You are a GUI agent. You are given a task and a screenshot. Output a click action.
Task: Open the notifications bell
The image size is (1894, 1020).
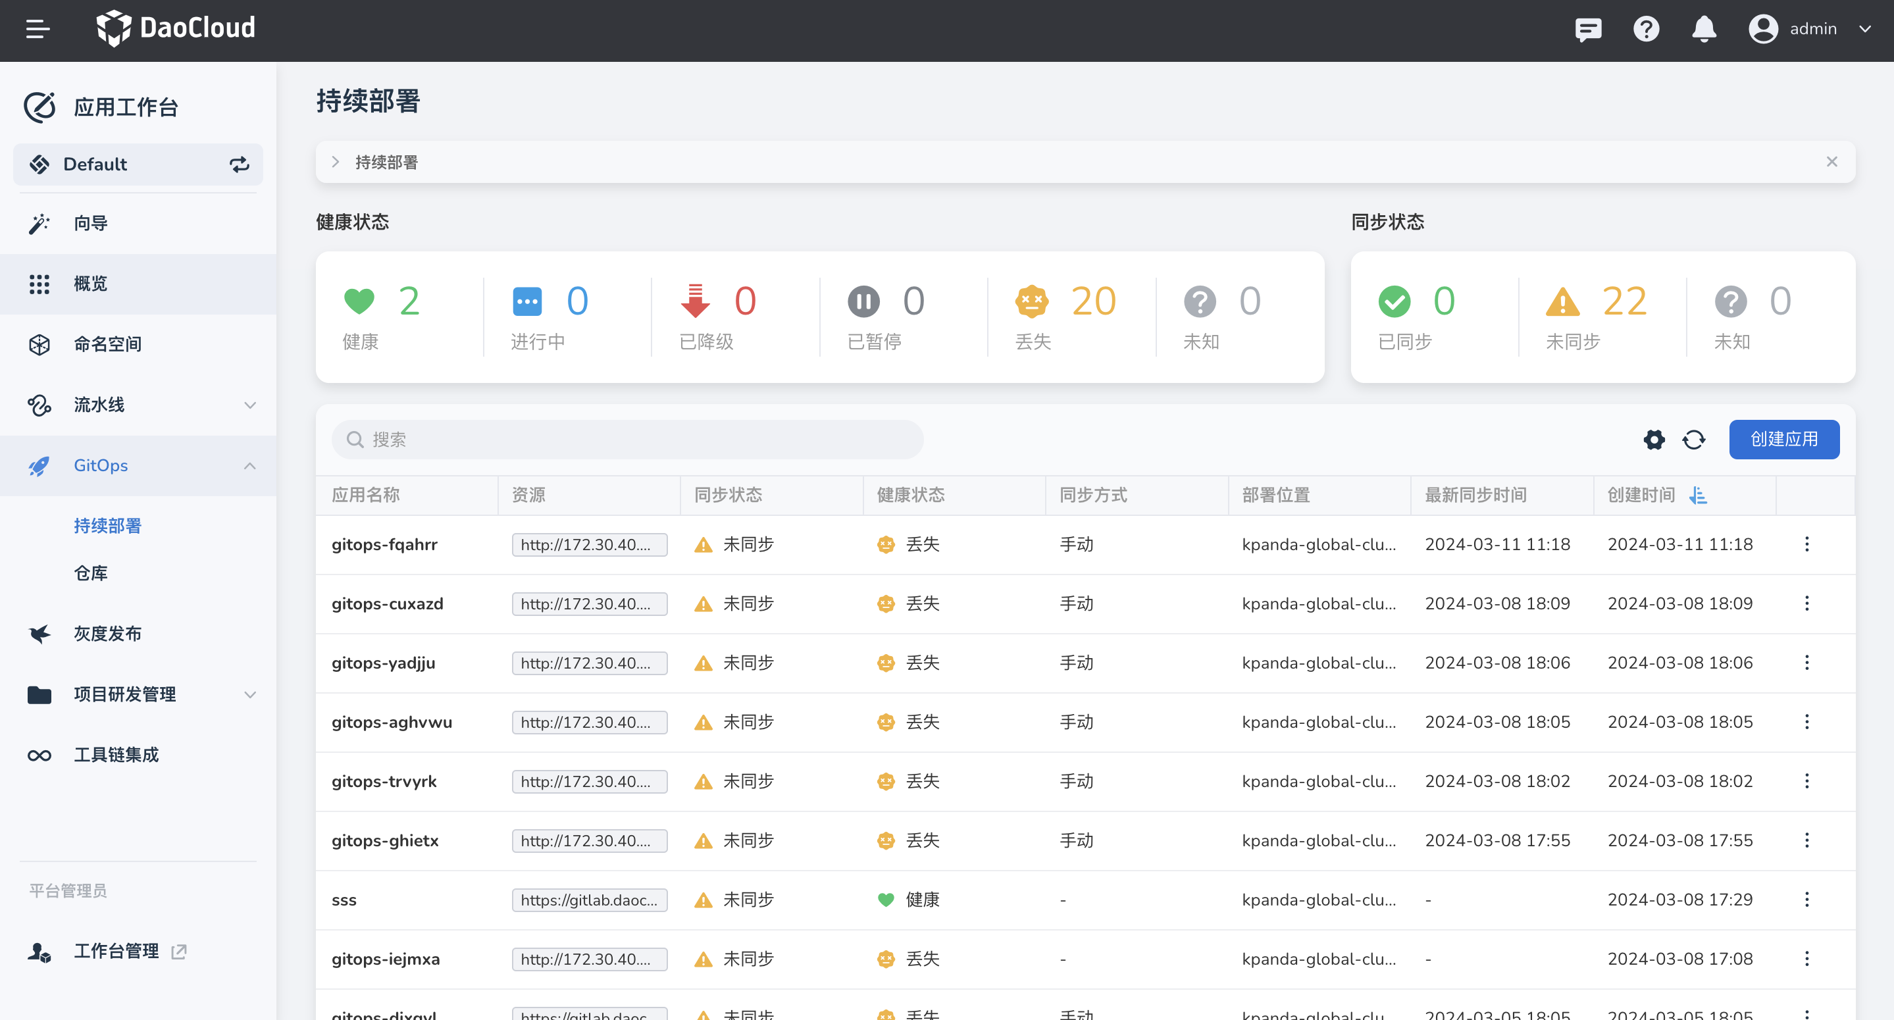tap(1703, 30)
